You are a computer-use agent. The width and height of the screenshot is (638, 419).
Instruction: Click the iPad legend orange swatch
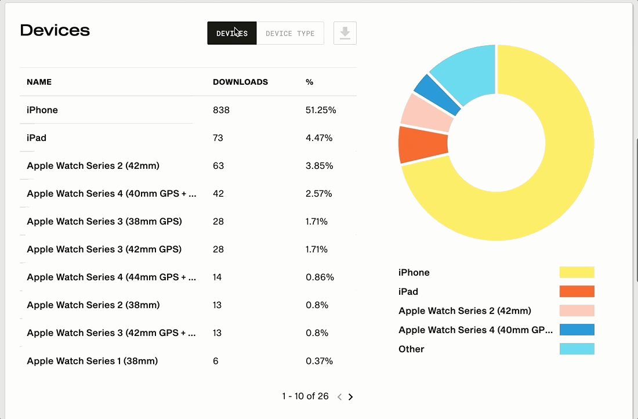pos(577,291)
